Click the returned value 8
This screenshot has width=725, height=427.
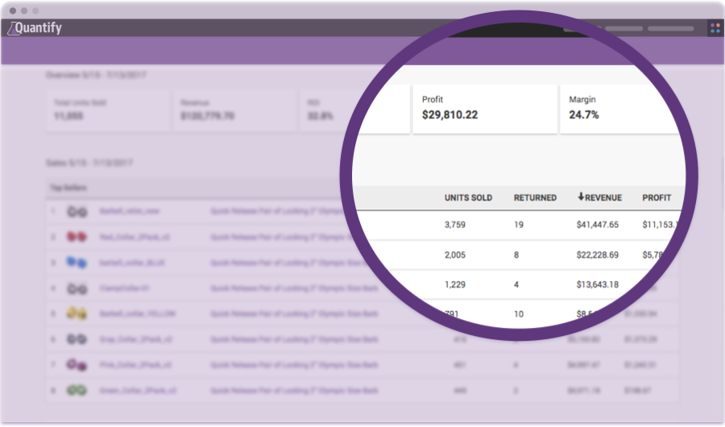[516, 255]
